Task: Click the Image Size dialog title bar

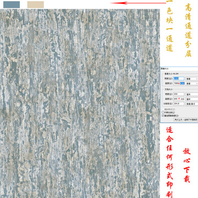Action: click(x=179, y=68)
